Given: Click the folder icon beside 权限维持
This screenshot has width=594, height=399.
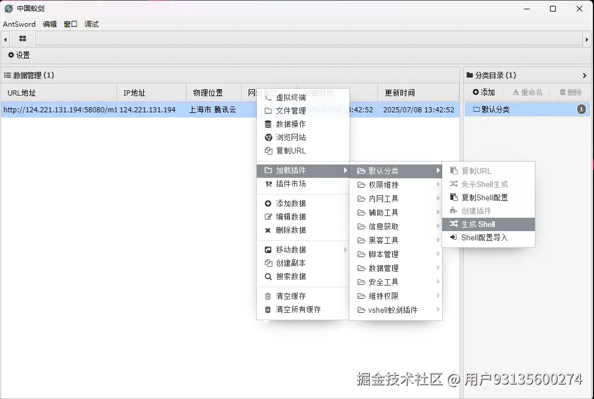Looking at the screenshot, I should [362, 185].
